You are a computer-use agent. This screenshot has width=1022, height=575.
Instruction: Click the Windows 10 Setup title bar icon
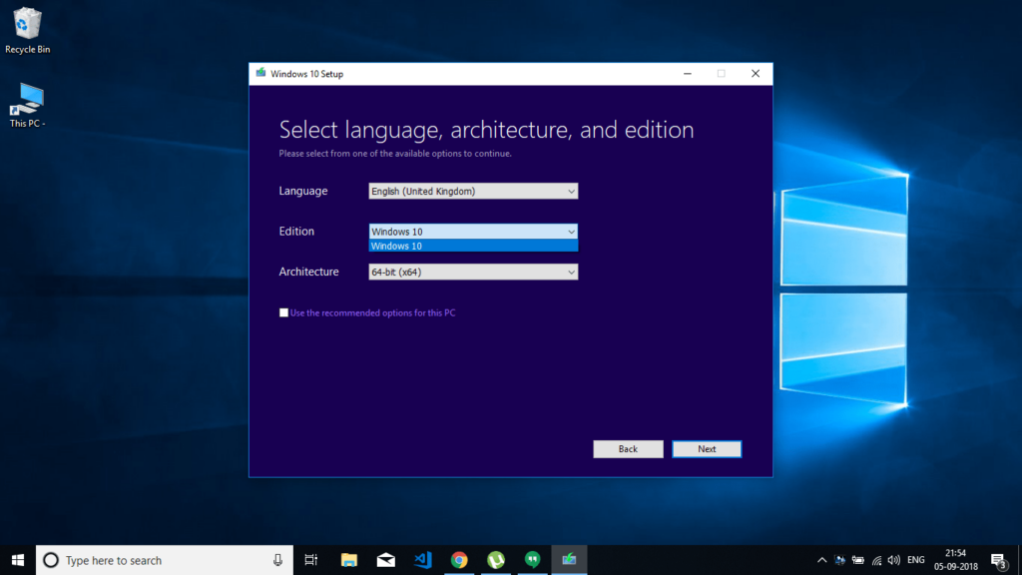click(x=260, y=73)
